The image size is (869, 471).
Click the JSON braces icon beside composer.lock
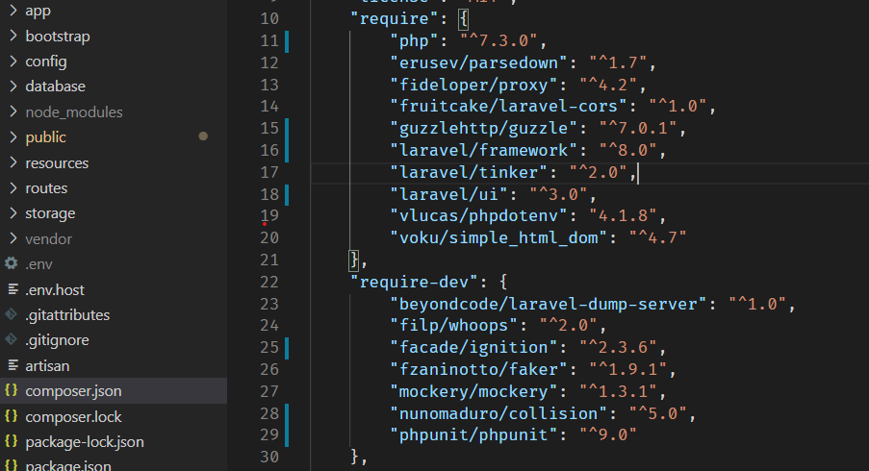pos(12,415)
